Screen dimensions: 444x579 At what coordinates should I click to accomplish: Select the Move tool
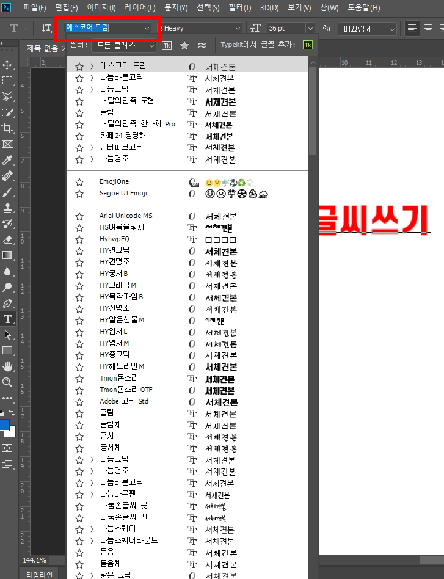pos(7,65)
